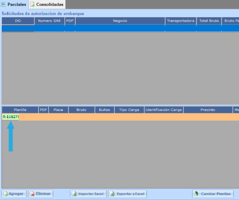Open the Consolidadas tab

[47, 4]
